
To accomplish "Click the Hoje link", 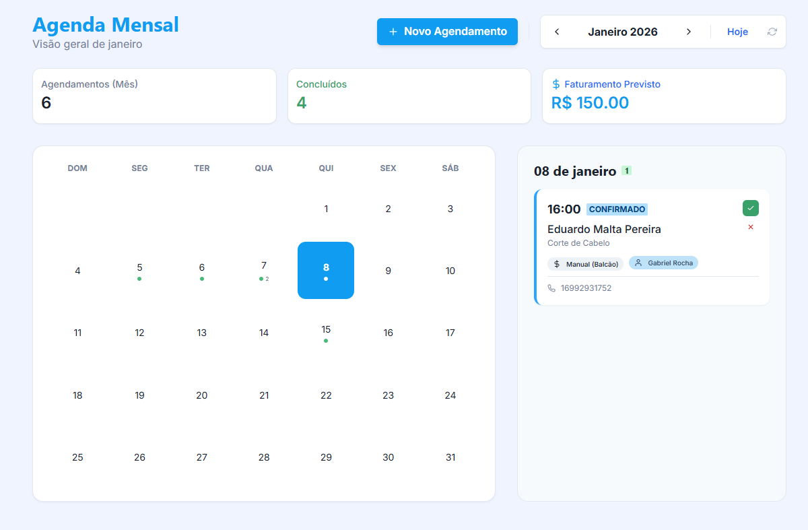I will (x=737, y=32).
